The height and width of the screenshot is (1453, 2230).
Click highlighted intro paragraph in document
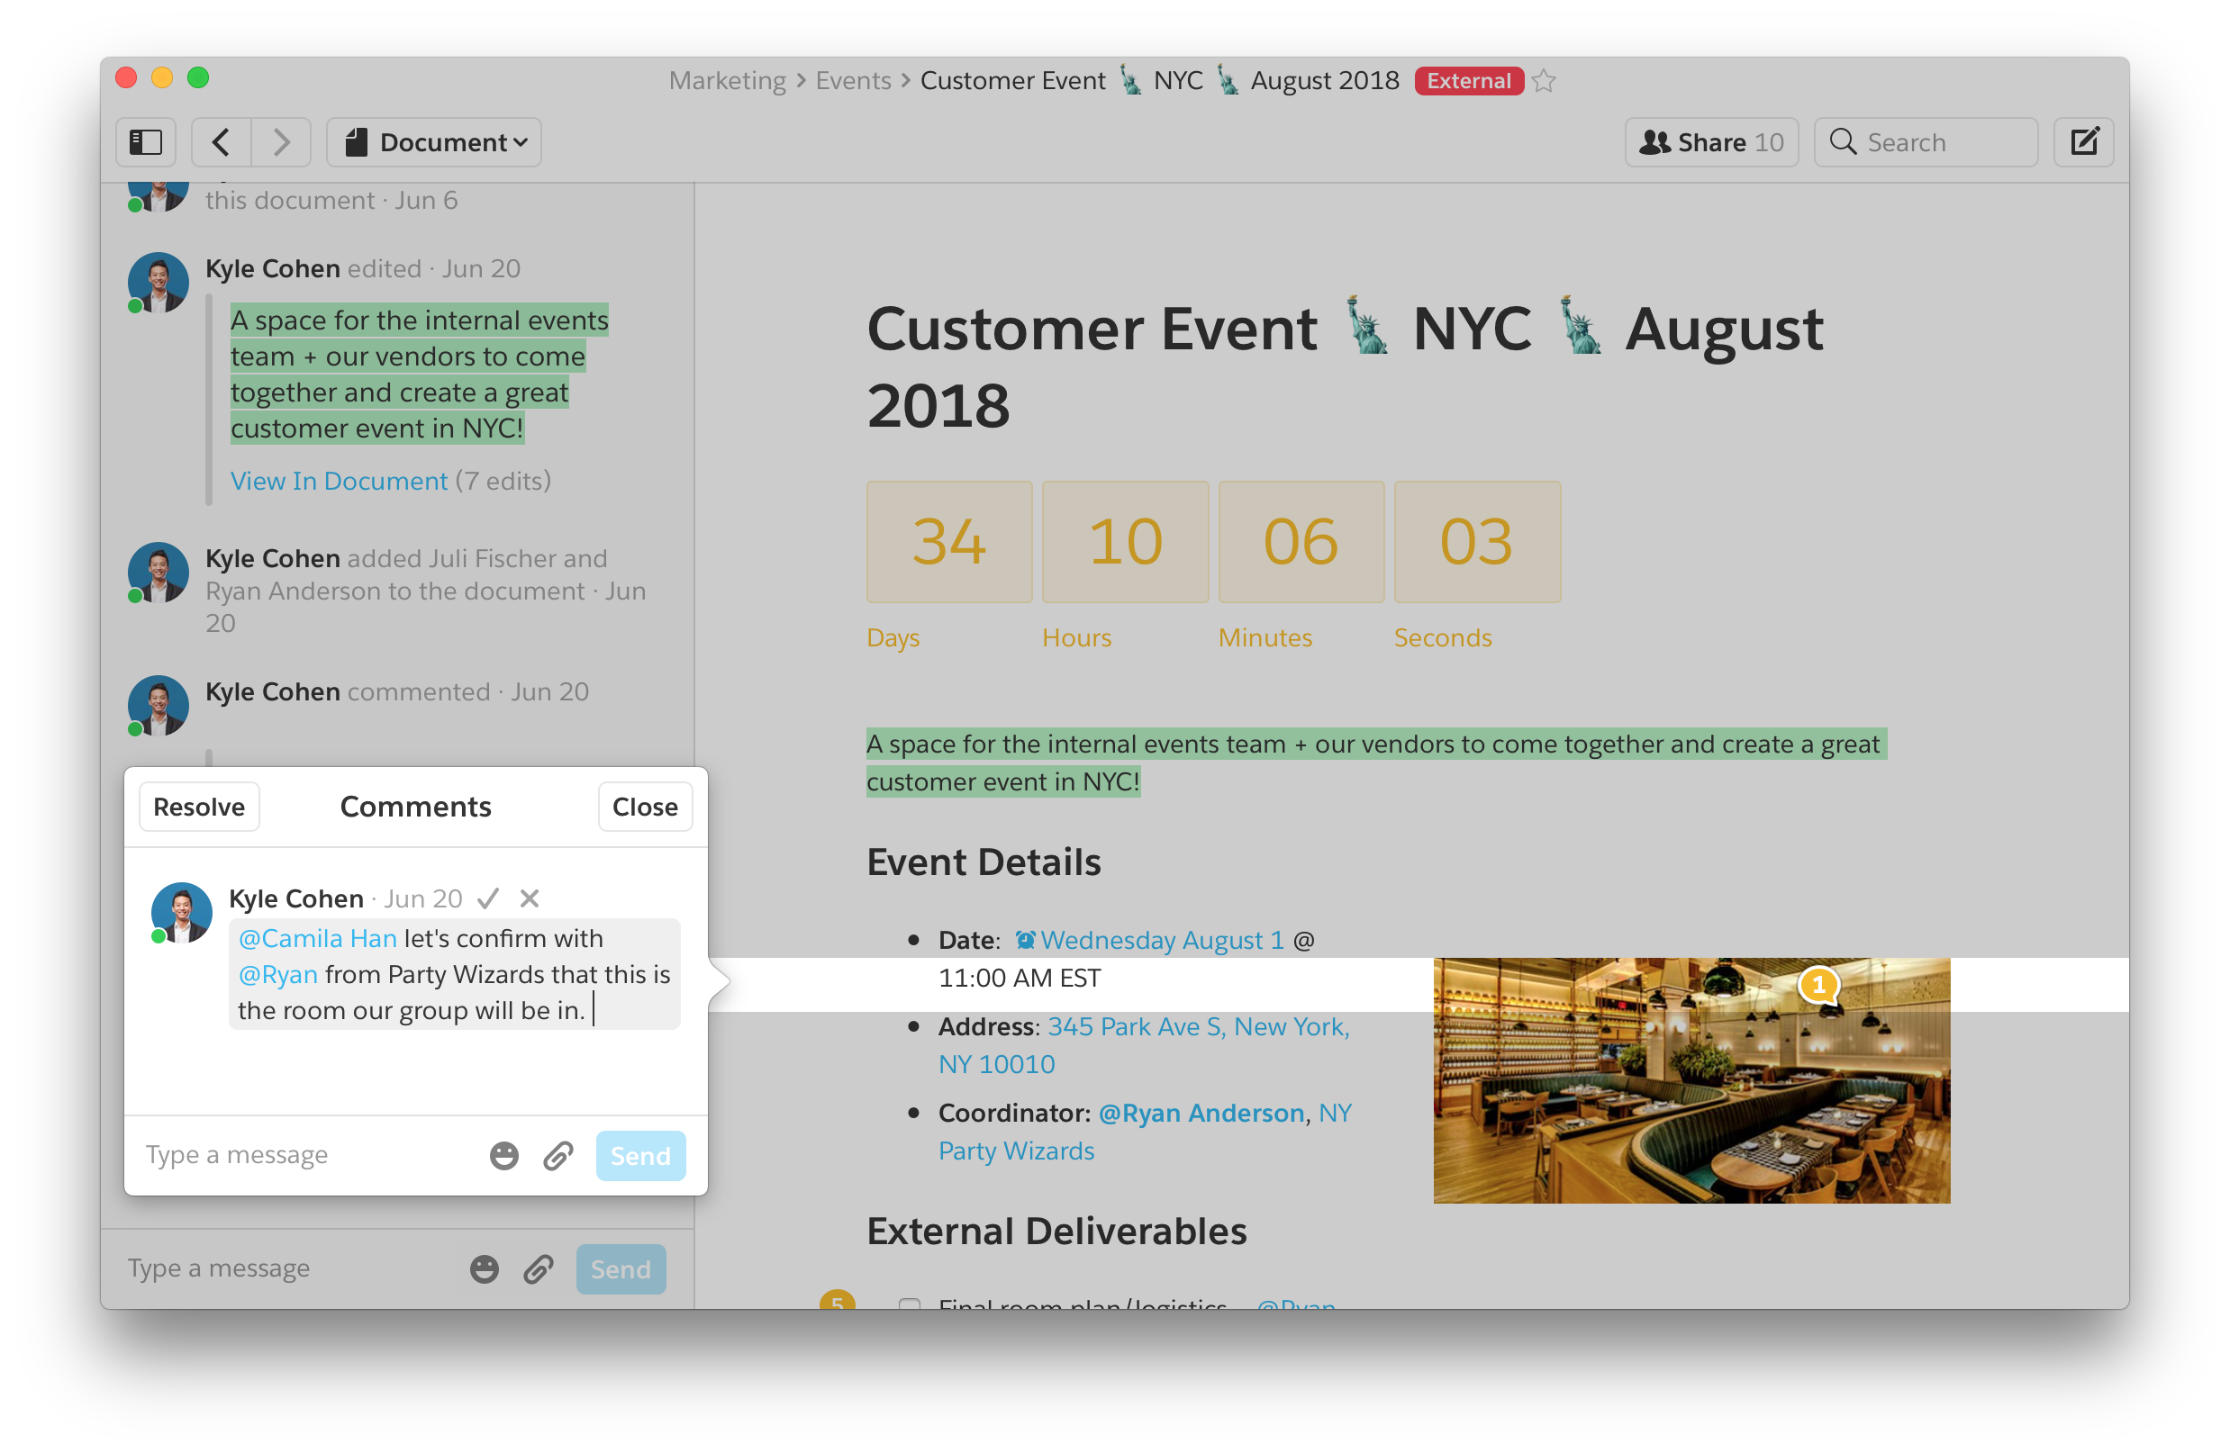[x=1376, y=763]
